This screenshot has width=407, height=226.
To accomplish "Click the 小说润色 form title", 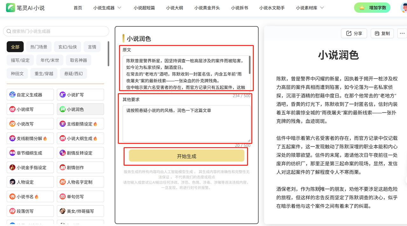I will pyautogui.click(x=139, y=39).
